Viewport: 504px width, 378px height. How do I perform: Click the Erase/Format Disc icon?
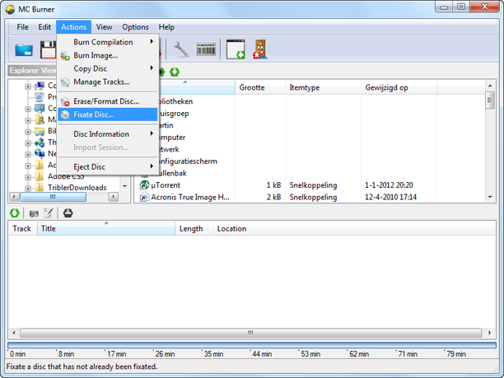[x=65, y=101]
